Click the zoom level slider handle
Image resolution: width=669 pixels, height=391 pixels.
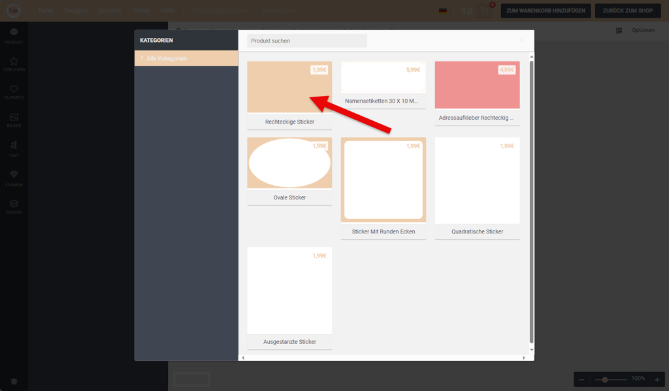click(x=606, y=379)
